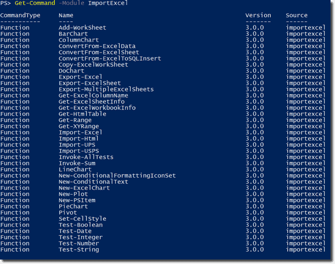
Task: Click New-ConditionalFormattingIconSet entry
Action: [x=117, y=176]
